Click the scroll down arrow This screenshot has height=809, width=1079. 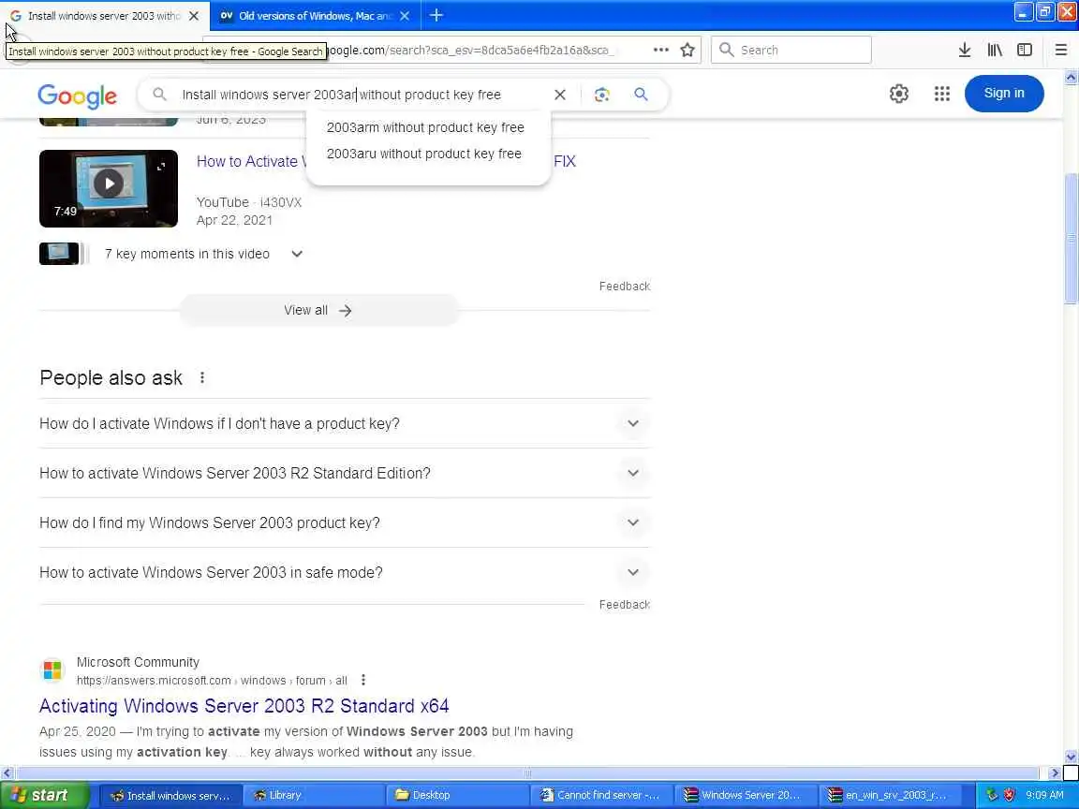(x=1071, y=756)
